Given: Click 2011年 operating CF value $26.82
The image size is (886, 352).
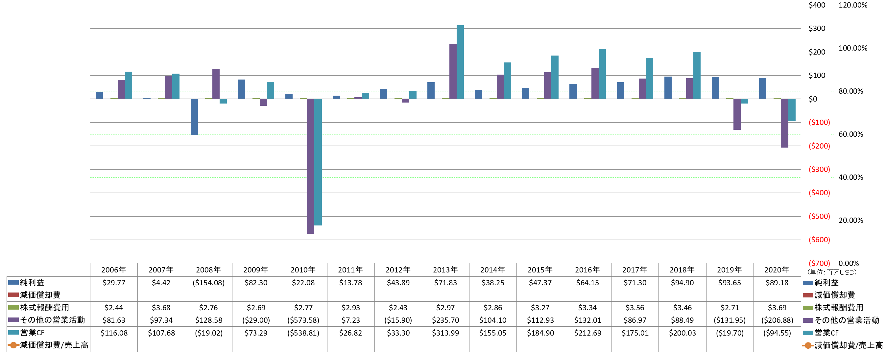Looking at the screenshot, I should (350, 333).
